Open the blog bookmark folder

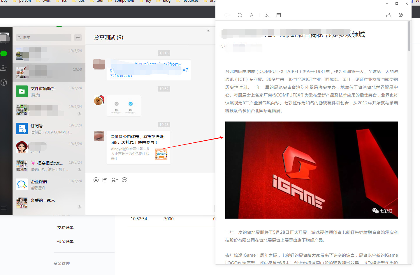164,1
